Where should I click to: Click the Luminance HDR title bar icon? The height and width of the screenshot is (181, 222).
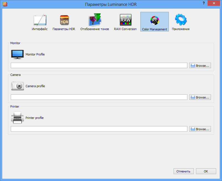click(5, 4)
